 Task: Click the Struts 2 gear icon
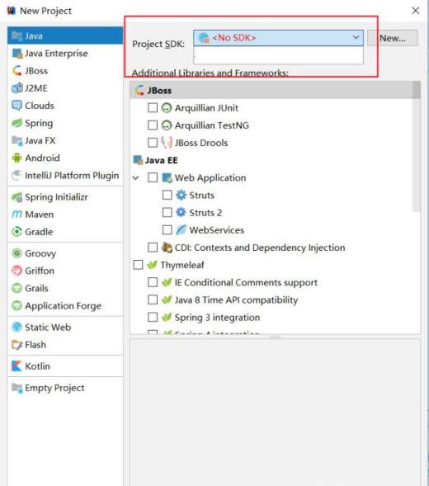[181, 213]
